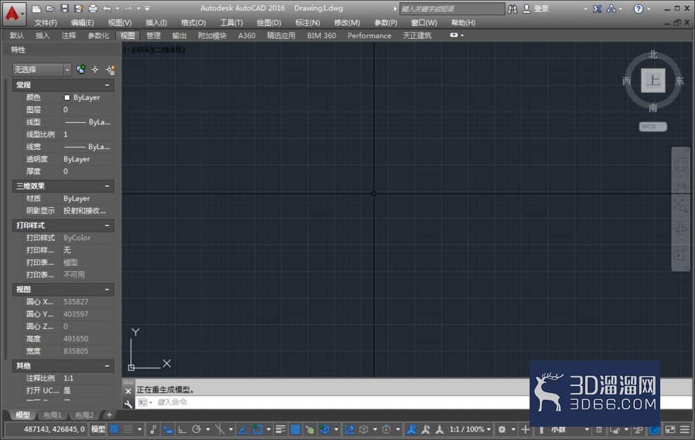695x440 pixels.
Task: Switch to the 默认 ribbon tab
Action: coord(17,35)
